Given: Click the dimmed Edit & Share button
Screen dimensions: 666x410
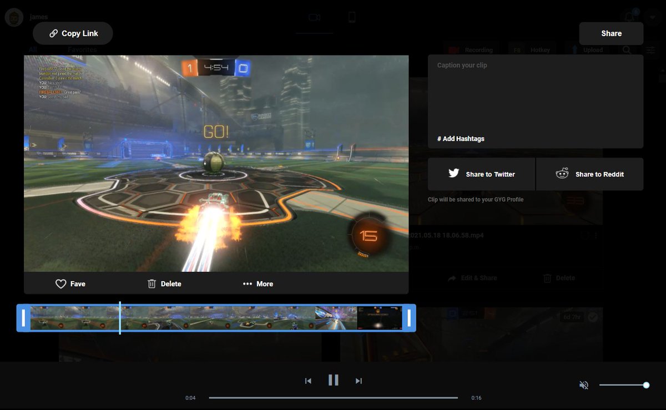Looking at the screenshot, I should [x=473, y=278].
